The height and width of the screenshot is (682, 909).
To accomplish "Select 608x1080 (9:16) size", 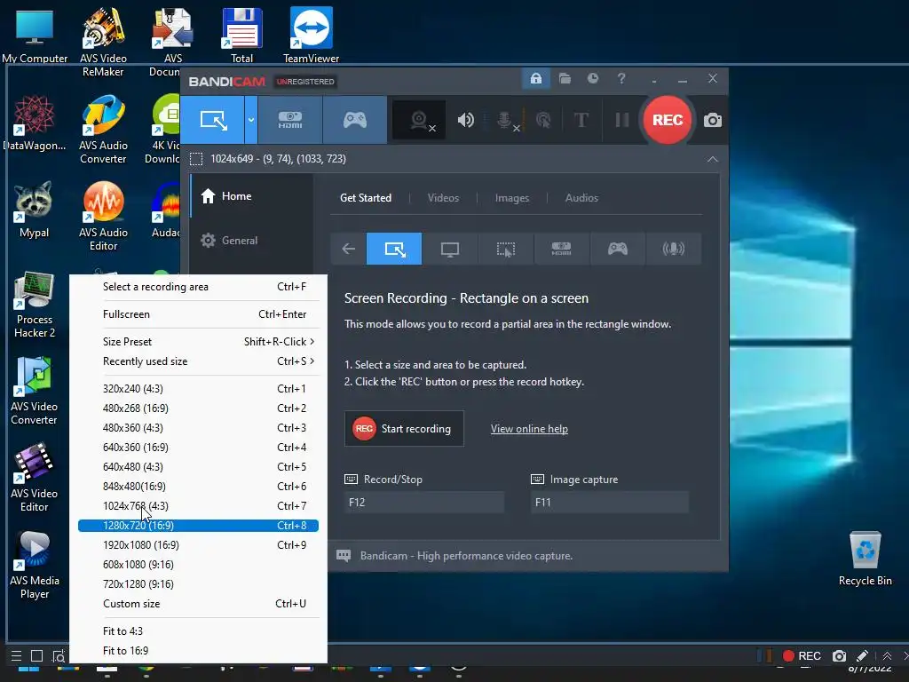I will [x=198, y=564].
